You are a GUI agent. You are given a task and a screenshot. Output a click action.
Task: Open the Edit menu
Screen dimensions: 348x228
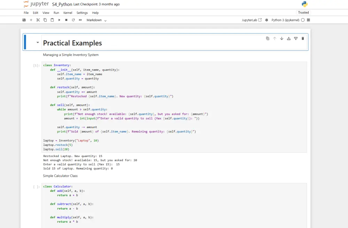tap(35, 13)
